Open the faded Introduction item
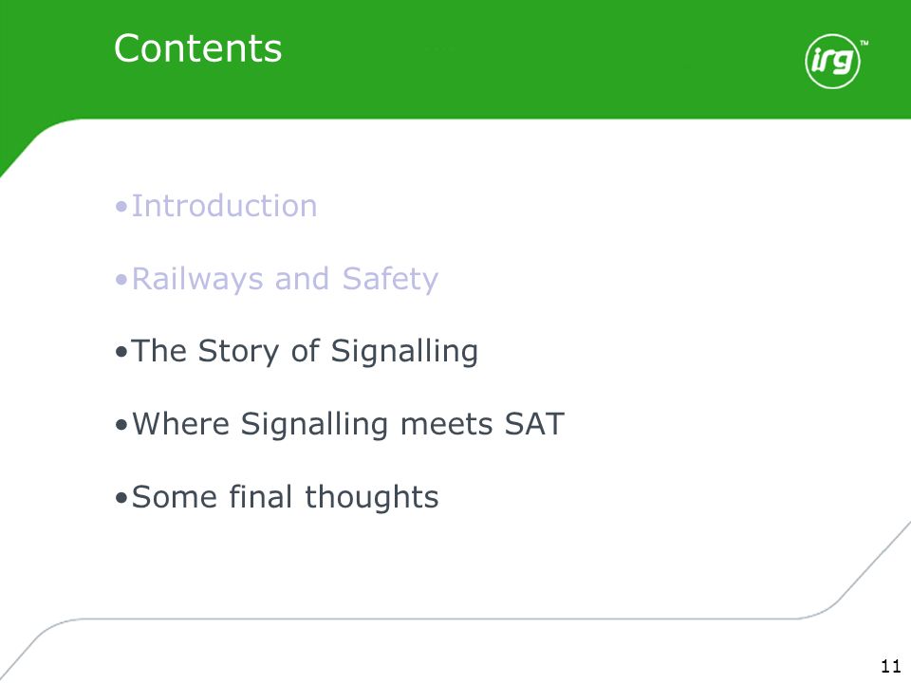Viewport: 911px width, 683px height. (x=224, y=206)
